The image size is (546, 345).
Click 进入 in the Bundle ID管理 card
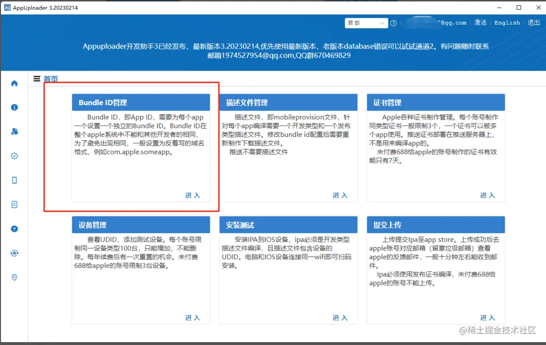(x=193, y=195)
